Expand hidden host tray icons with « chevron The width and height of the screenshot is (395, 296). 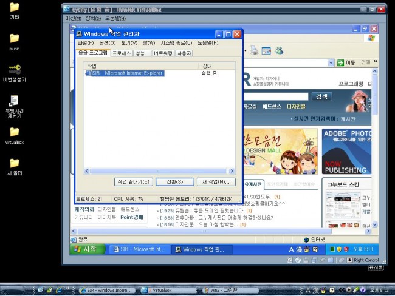click(x=342, y=290)
